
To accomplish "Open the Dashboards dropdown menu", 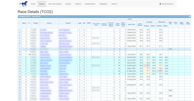I will click(90, 4).
